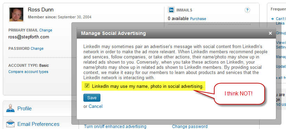Click Ross Dunn's profile photo
286x129 pixels.
[x=16, y=15]
